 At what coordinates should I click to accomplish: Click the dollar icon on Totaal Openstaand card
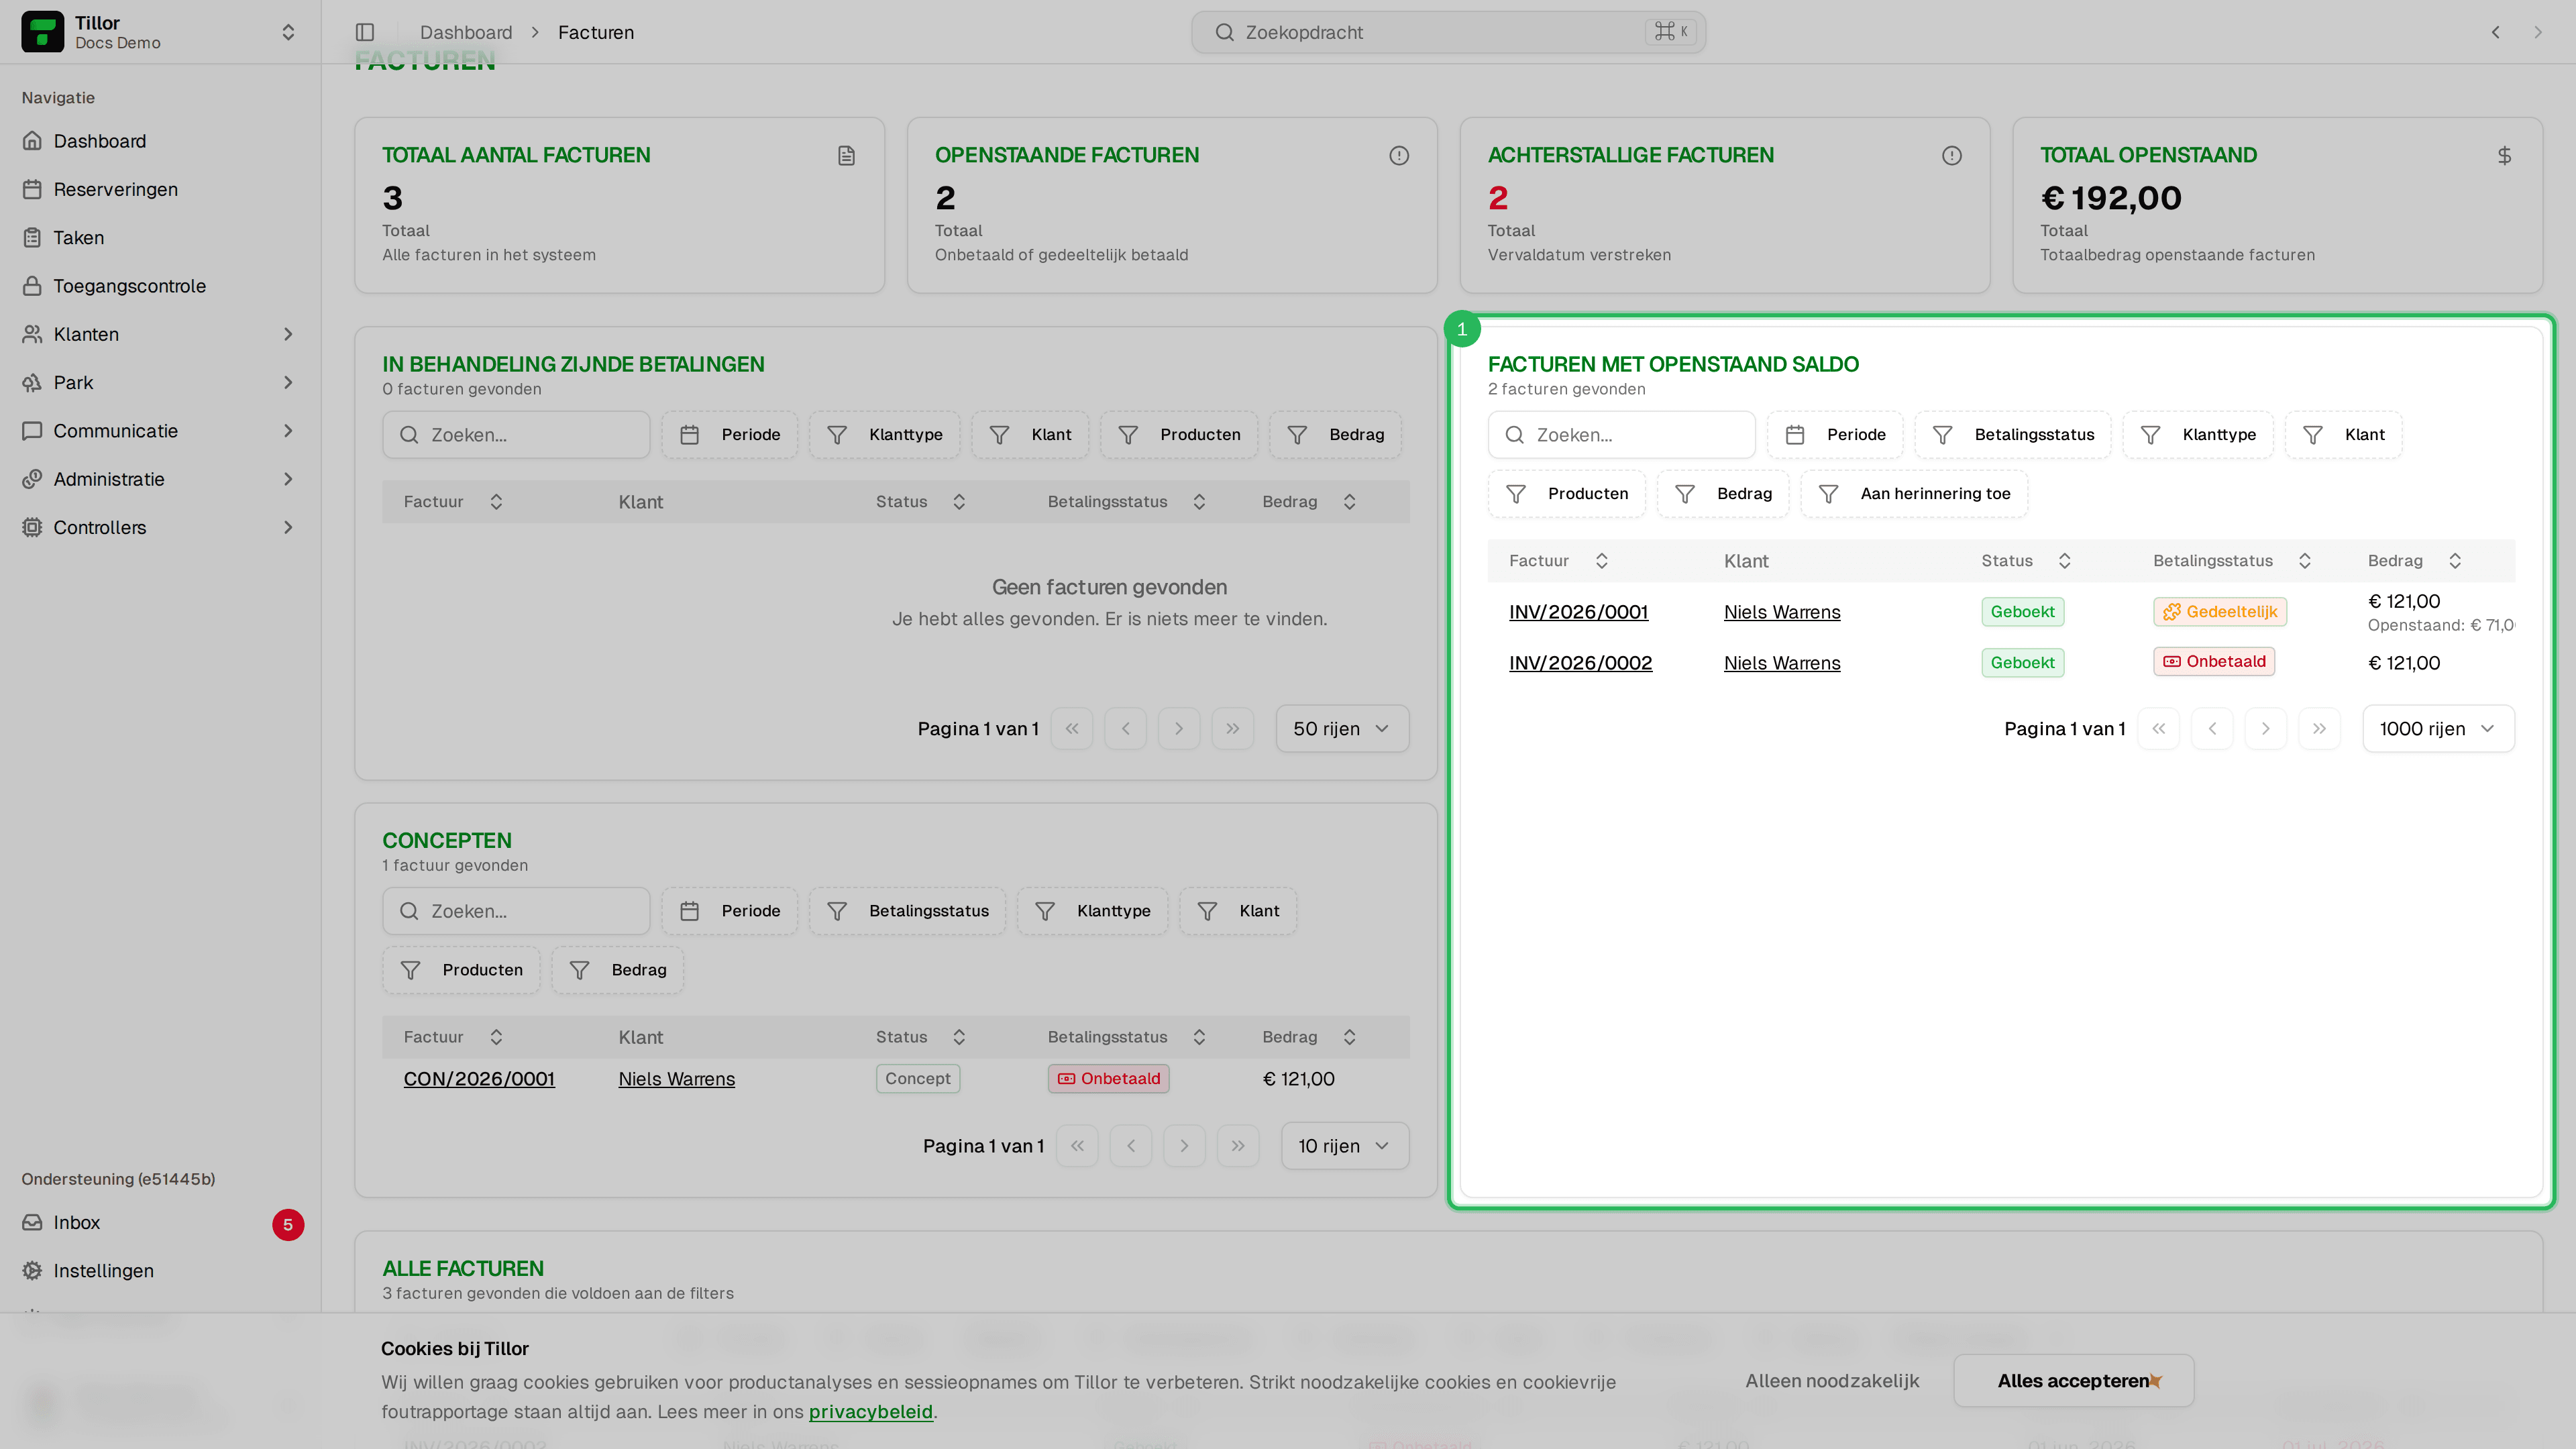[x=2504, y=155]
